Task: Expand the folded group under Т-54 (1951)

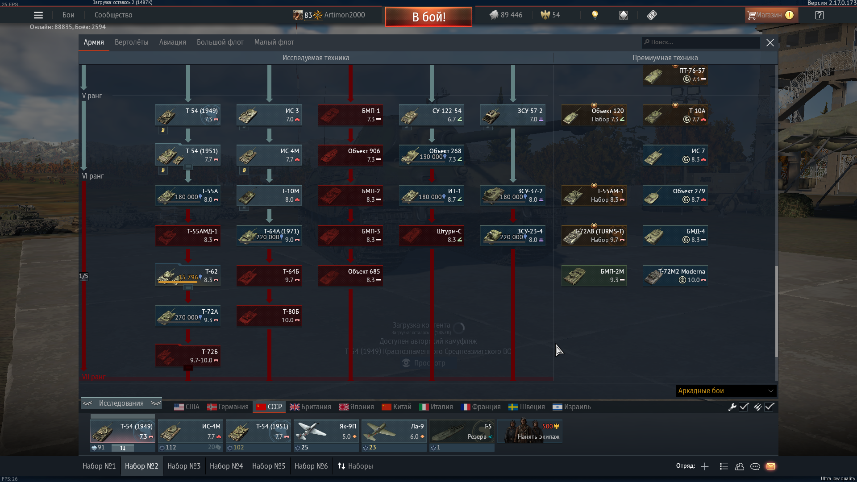Action: 188,167
